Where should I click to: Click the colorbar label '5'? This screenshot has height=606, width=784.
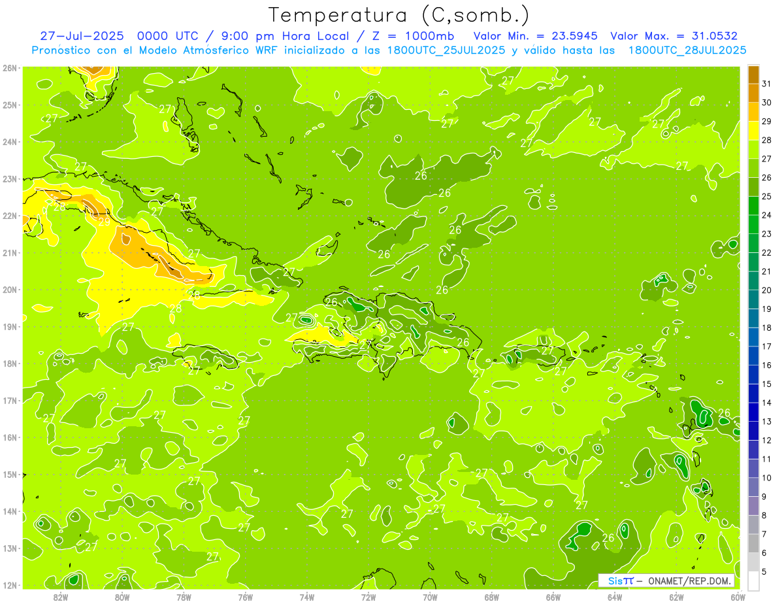point(765,571)
